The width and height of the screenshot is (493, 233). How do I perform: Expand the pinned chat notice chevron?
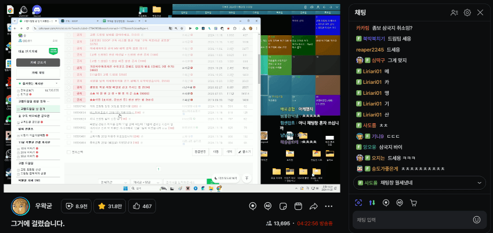pos(480,182)
